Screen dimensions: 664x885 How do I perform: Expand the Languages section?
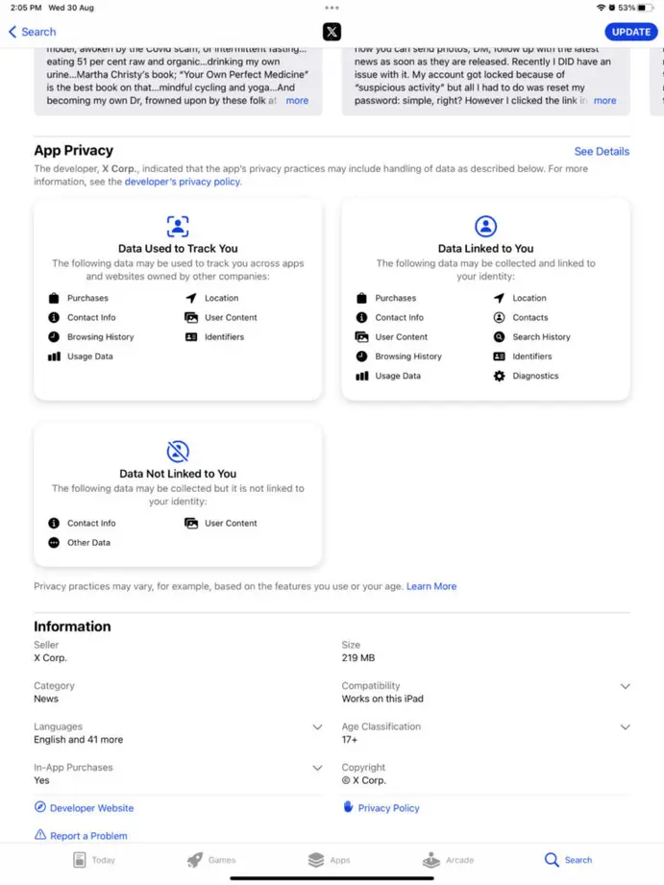point(317,726)
